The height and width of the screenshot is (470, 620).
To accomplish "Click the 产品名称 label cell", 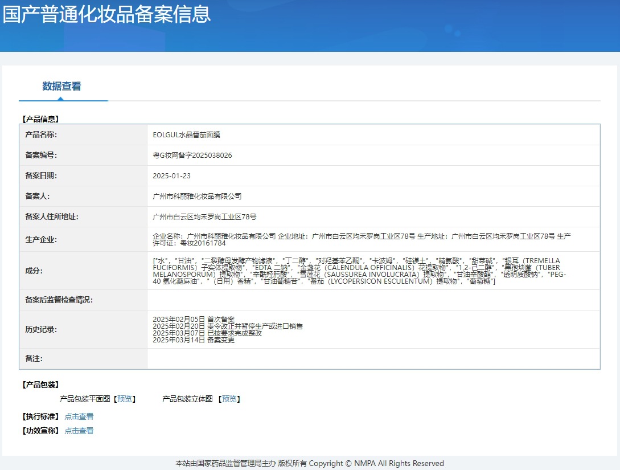I will [83, 135].
